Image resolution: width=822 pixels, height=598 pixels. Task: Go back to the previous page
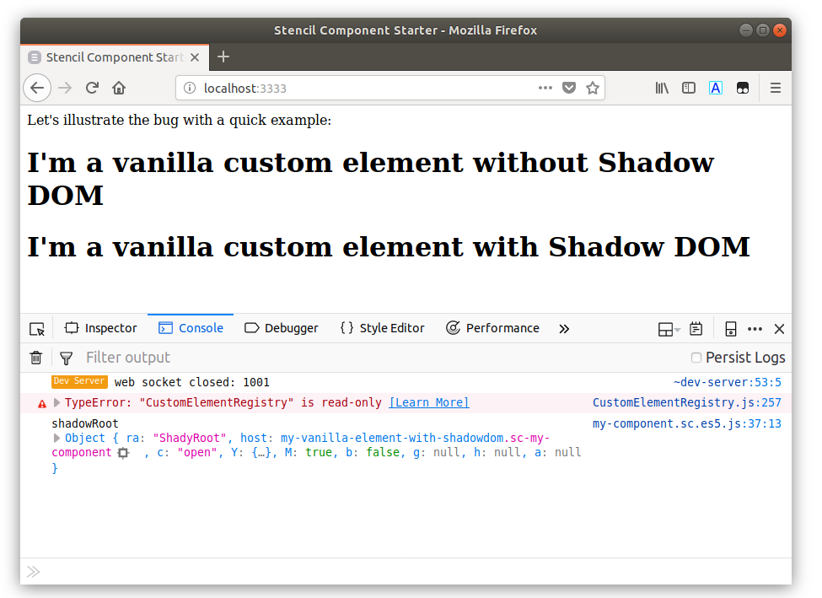tap(37, 88)
